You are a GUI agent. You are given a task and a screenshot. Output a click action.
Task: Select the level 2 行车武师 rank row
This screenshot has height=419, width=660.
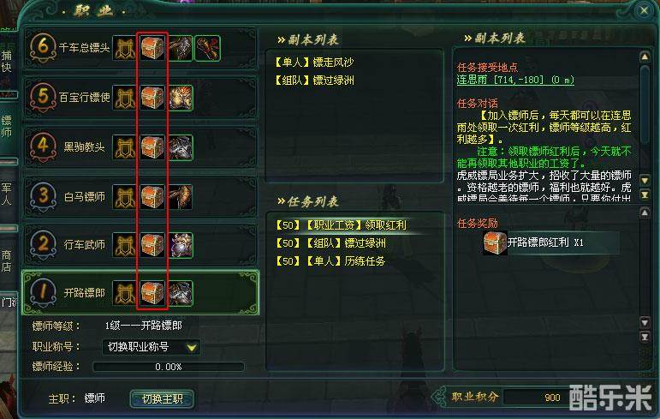140,245
